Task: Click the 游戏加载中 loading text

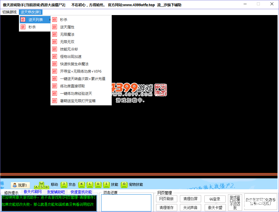Action: tap(130, 100)
